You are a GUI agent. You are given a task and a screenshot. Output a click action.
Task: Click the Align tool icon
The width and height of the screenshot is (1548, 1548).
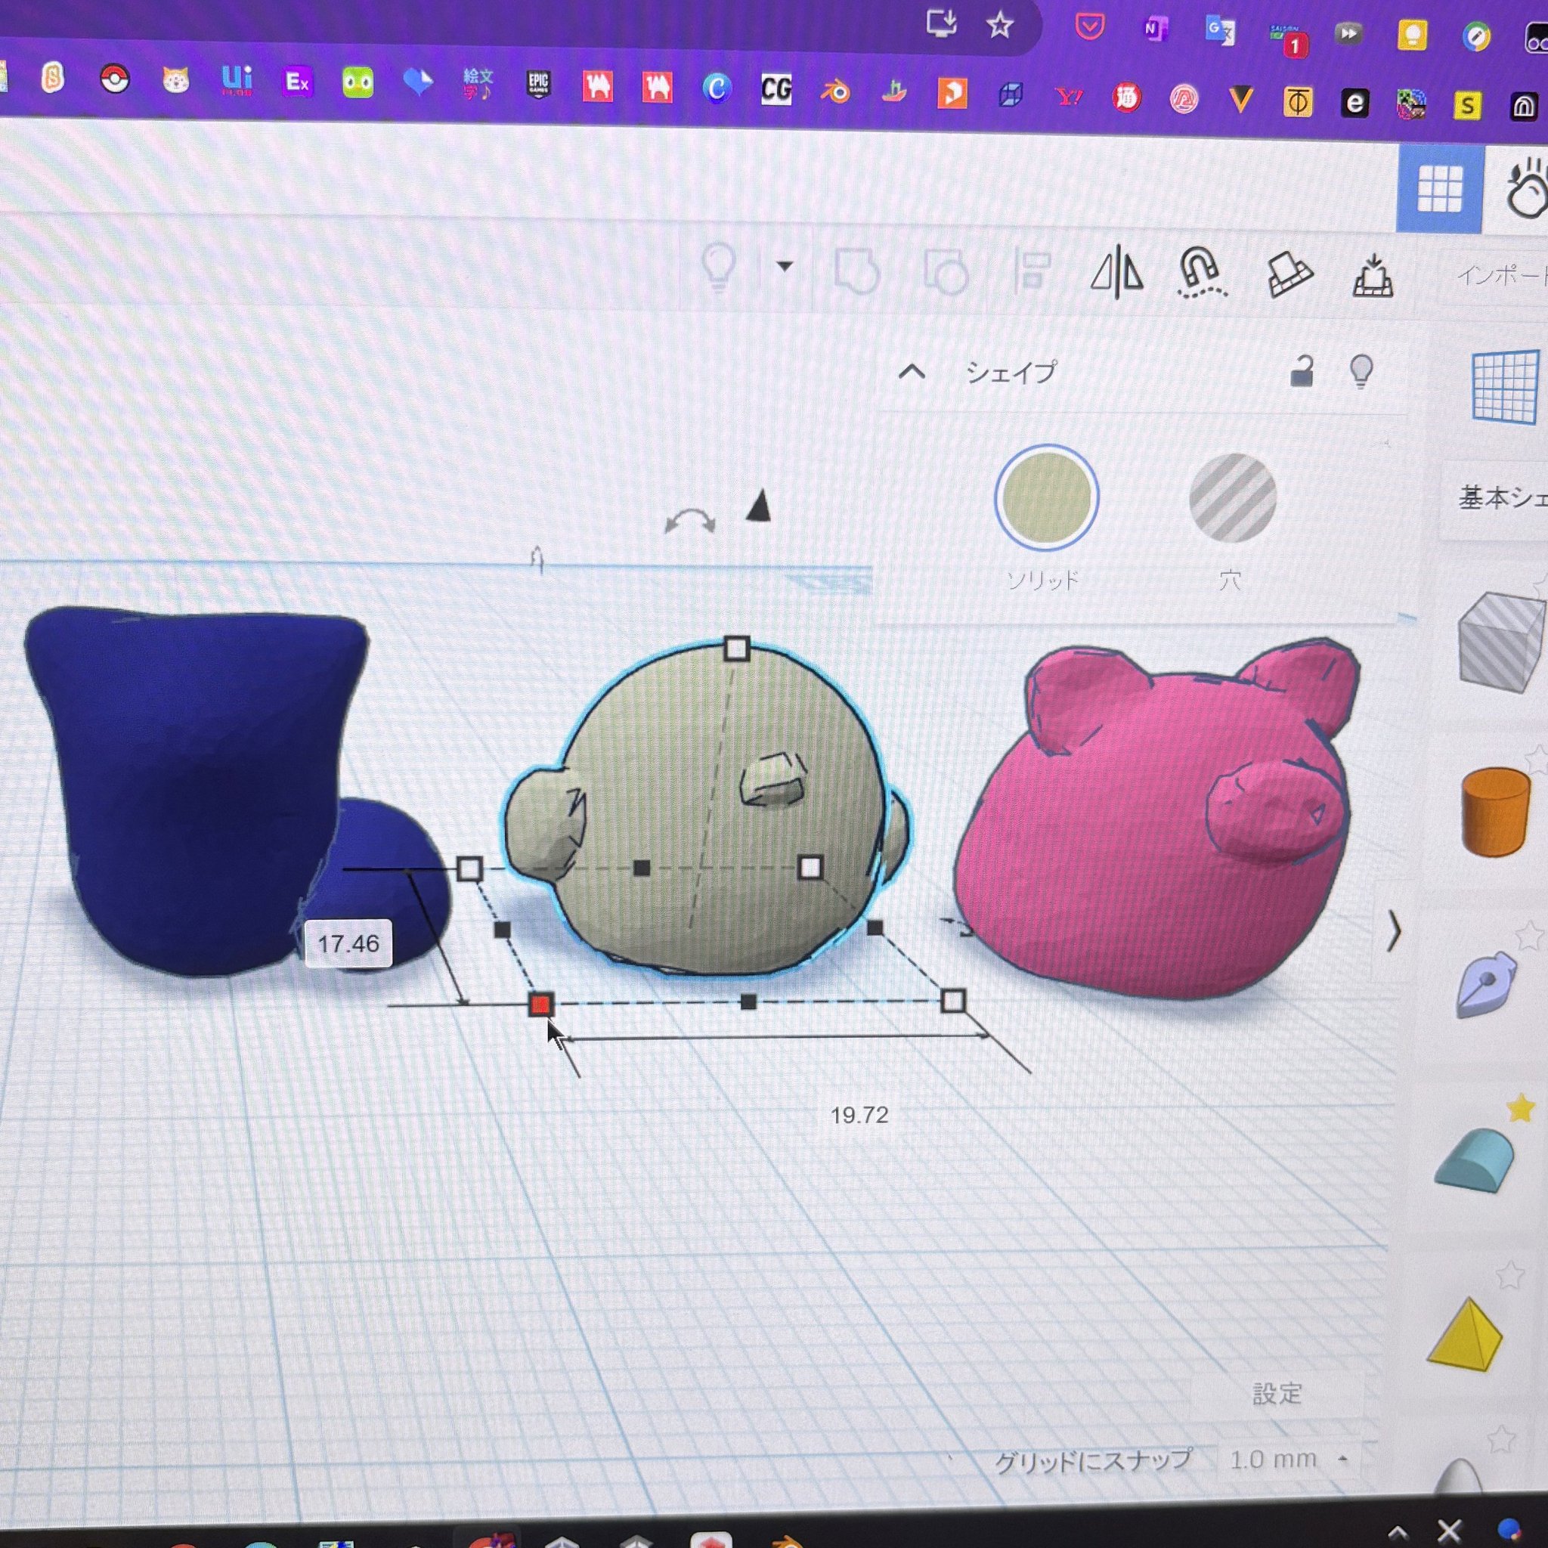(x=1031, y=270)
